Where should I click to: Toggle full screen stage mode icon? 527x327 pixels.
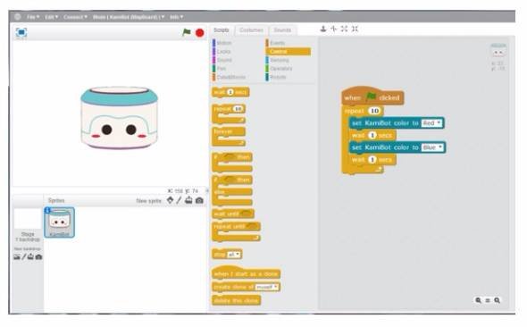21,32
